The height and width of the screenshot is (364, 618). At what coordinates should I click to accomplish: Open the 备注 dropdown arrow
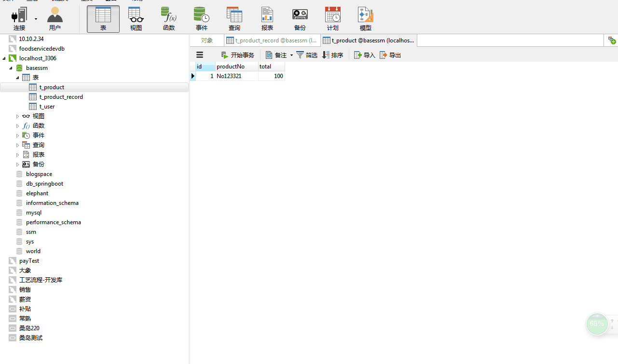pyautogui.click(x=291, y=55)
